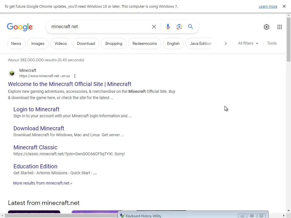Click the horizontal scrollbar right arrow
291x218 pixels.
[284, 216]
